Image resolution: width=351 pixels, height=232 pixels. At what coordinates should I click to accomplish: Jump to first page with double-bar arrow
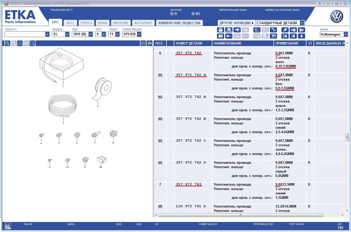285,36
